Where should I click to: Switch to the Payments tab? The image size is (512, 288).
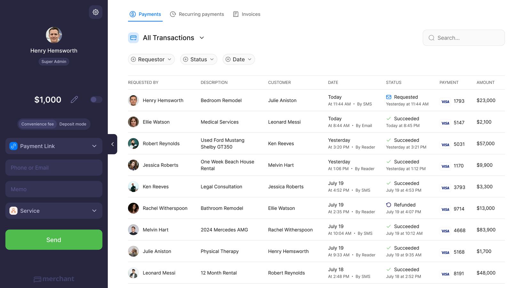click(145, 14)
